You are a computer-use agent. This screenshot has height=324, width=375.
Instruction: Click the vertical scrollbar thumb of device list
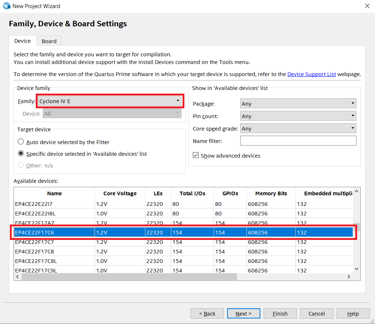[x=357, y=227]
